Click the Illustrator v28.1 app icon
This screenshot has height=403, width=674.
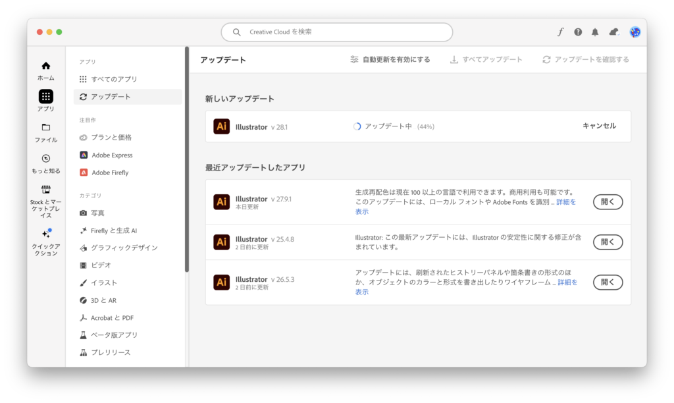[222, 126]
